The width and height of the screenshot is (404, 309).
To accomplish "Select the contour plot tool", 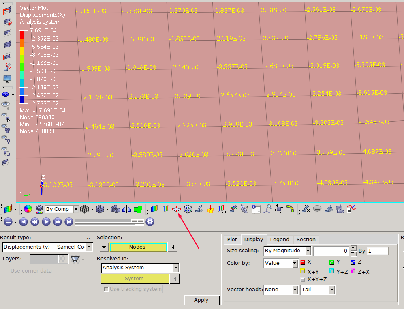I will point(153,209).
